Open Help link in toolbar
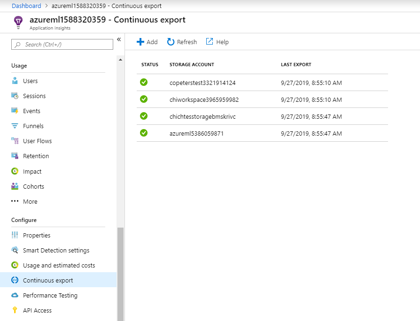The image size is (420, 321). click(217, 42)
